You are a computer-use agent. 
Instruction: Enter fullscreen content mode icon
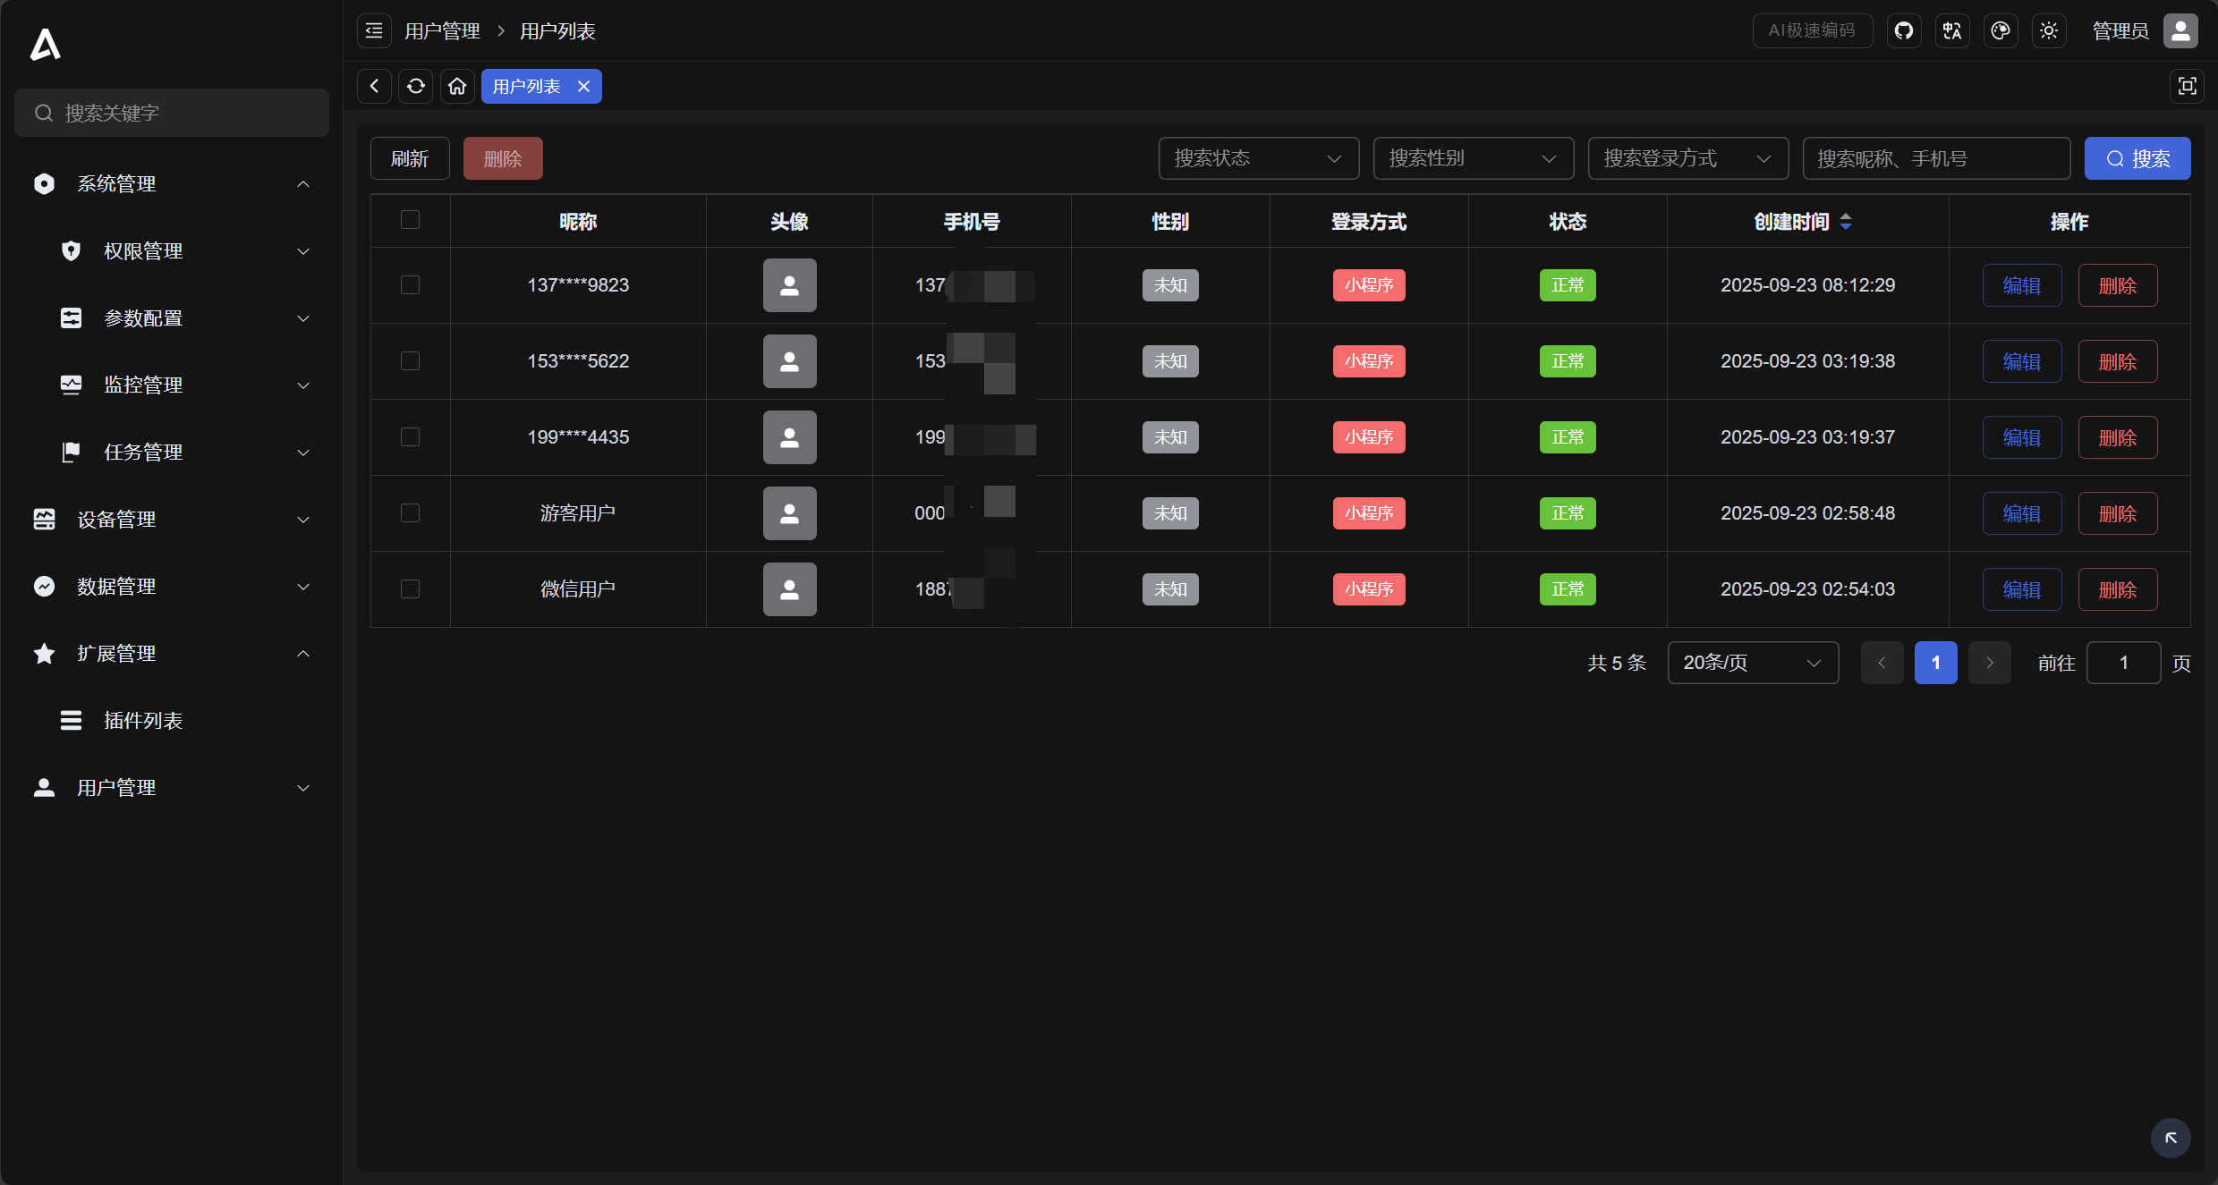[2187, 86]
